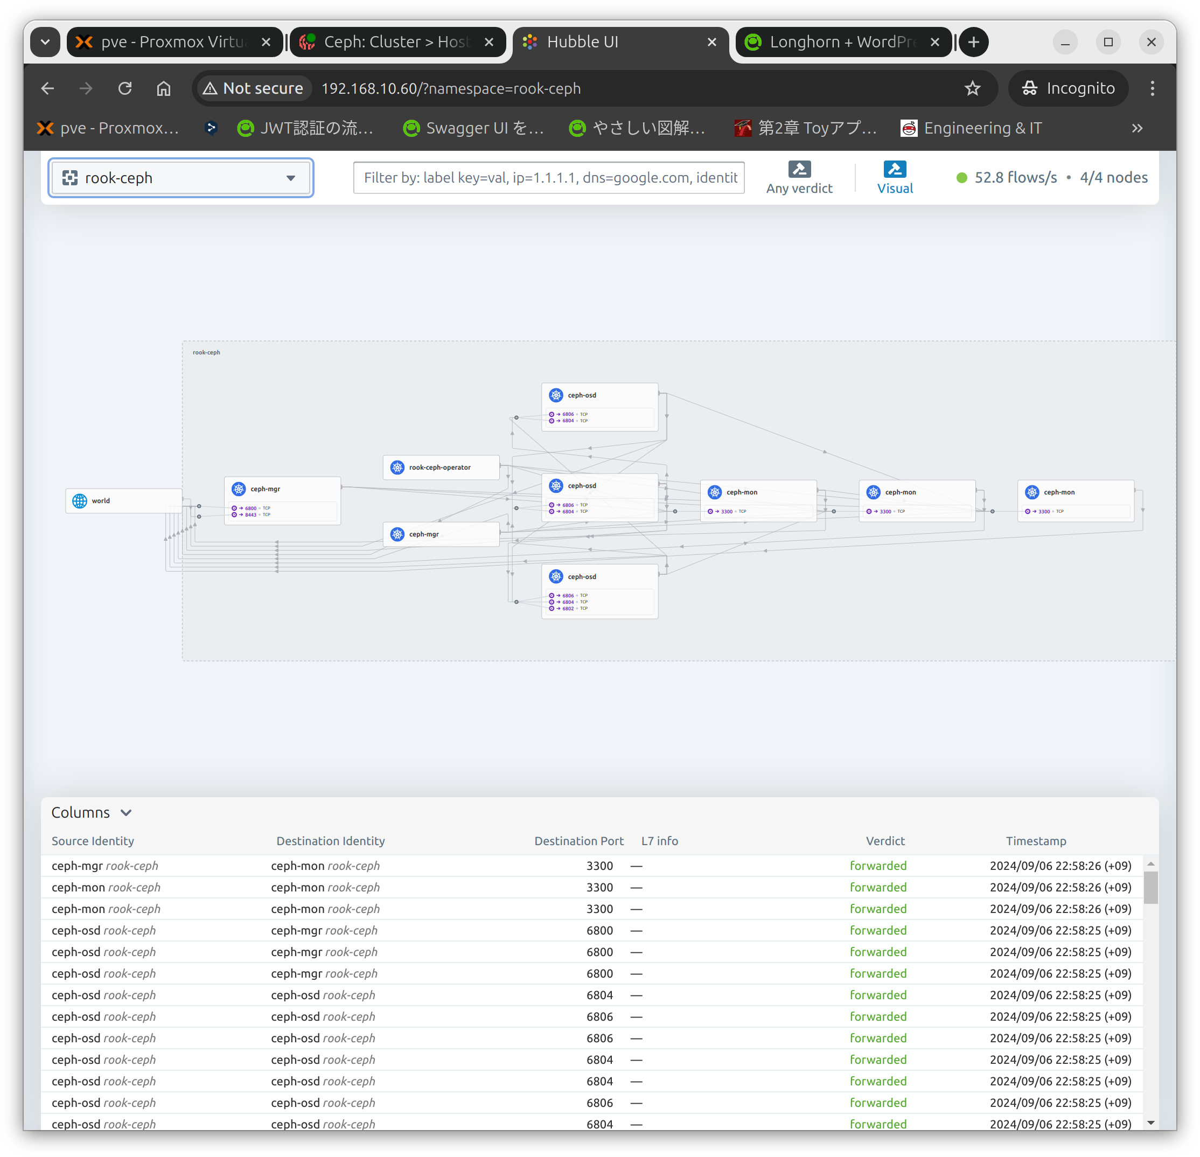Open the tab search dropdown arrow
The width and height of the screenshot is (1200, 1157).
pyautogui.click(x=45, y=41)
